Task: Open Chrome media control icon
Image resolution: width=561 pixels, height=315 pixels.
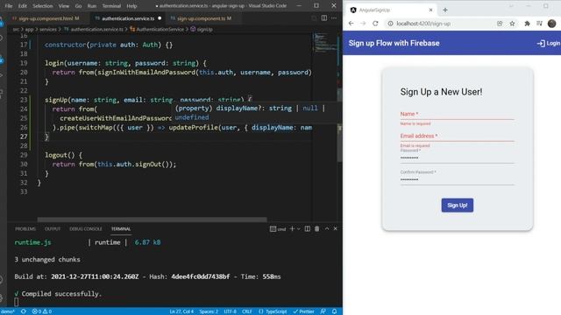Action: pyautogui.click(x=539, y=24)
